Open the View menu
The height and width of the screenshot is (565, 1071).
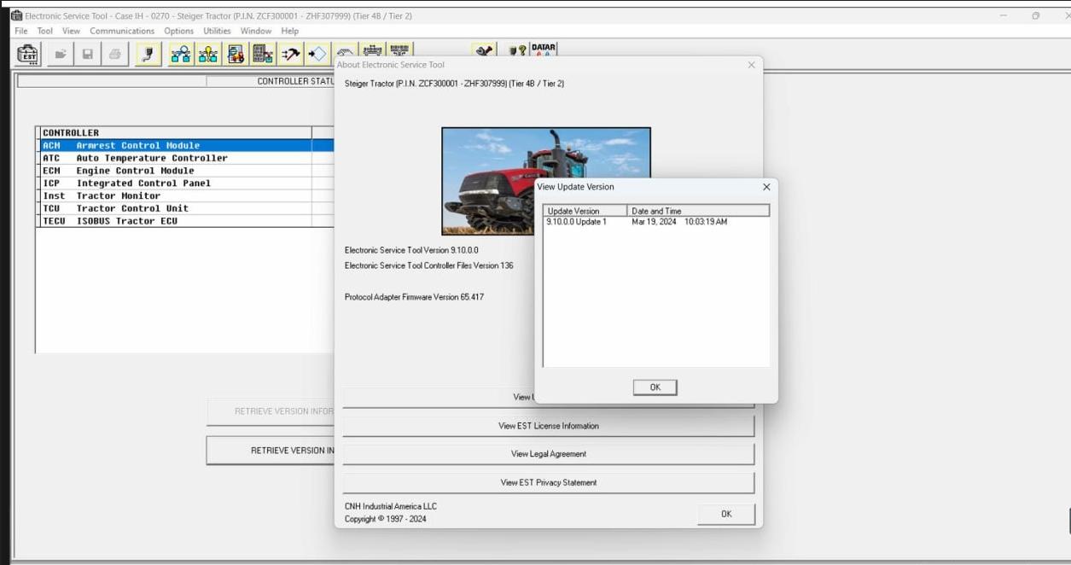[x=71, y=31]
